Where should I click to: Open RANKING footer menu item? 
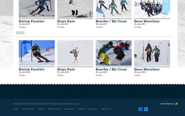[x=93, y=109]
